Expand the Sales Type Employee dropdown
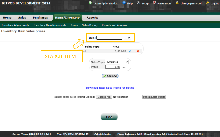The image size is (220, 137). 117,62
